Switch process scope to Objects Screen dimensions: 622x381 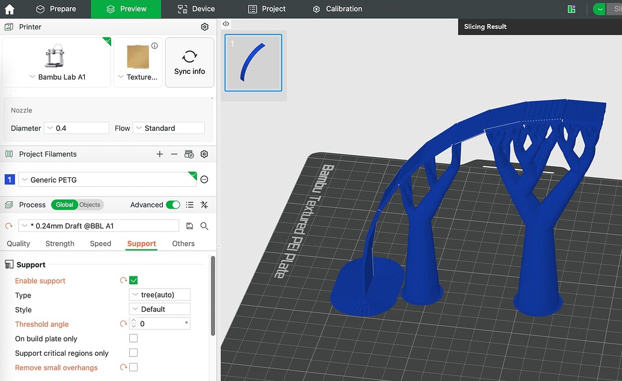coord(90,205)
